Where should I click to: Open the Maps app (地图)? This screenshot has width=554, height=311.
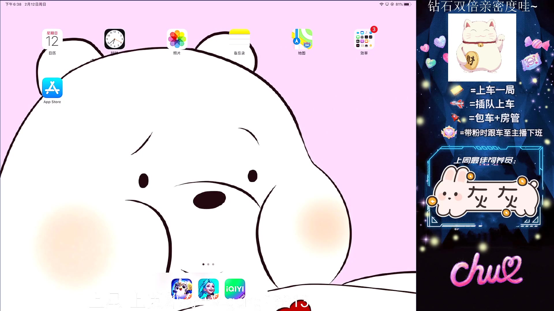coord(302,39)
